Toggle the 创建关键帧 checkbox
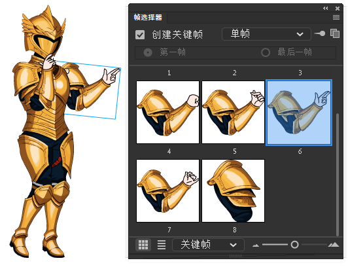This screenshot has height=269, width=348. pyautogui.click(x=140, y=35)
